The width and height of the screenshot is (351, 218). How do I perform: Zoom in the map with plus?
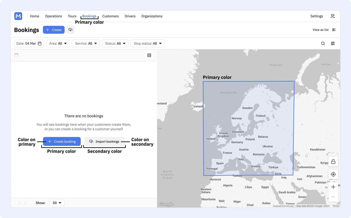pos(333,187)
